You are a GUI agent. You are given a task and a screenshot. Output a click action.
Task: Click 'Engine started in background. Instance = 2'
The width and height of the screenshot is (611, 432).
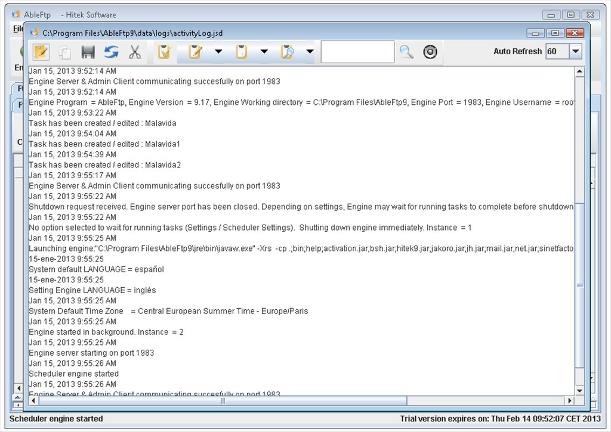coord(106,332)
